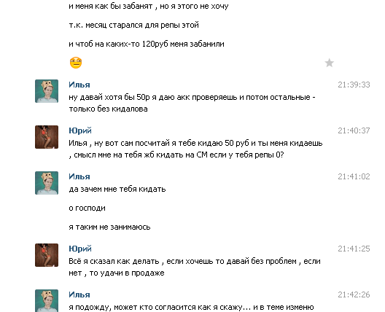Select message 'да зачем мне тебя кидать'

click(117, 190)
